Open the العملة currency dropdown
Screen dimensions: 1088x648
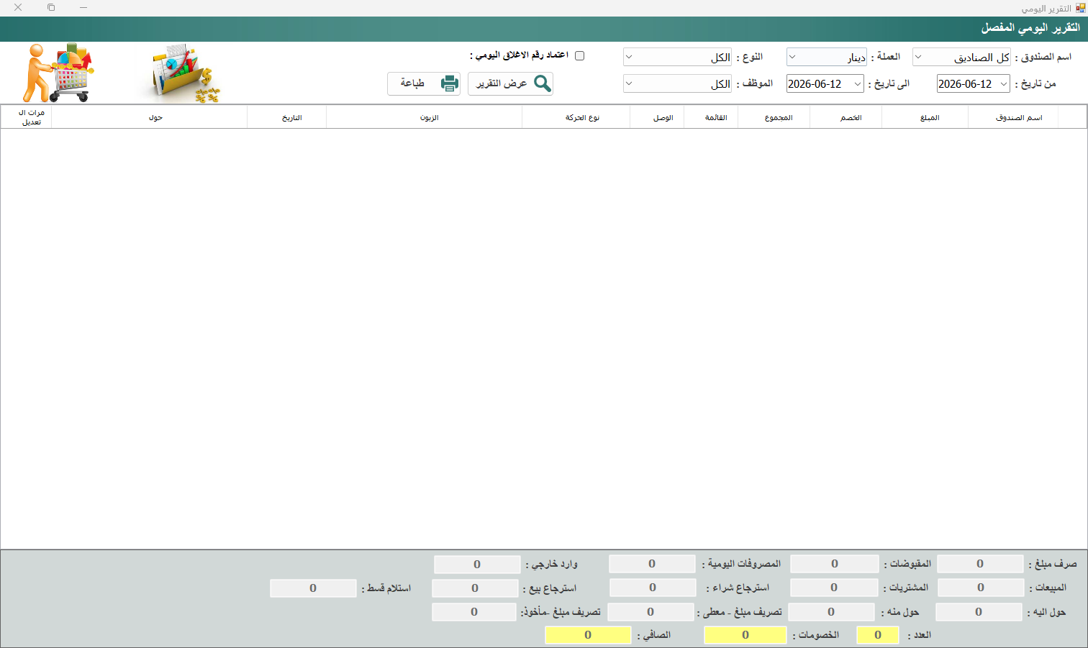pyautogui.click(x=826, y=57)
